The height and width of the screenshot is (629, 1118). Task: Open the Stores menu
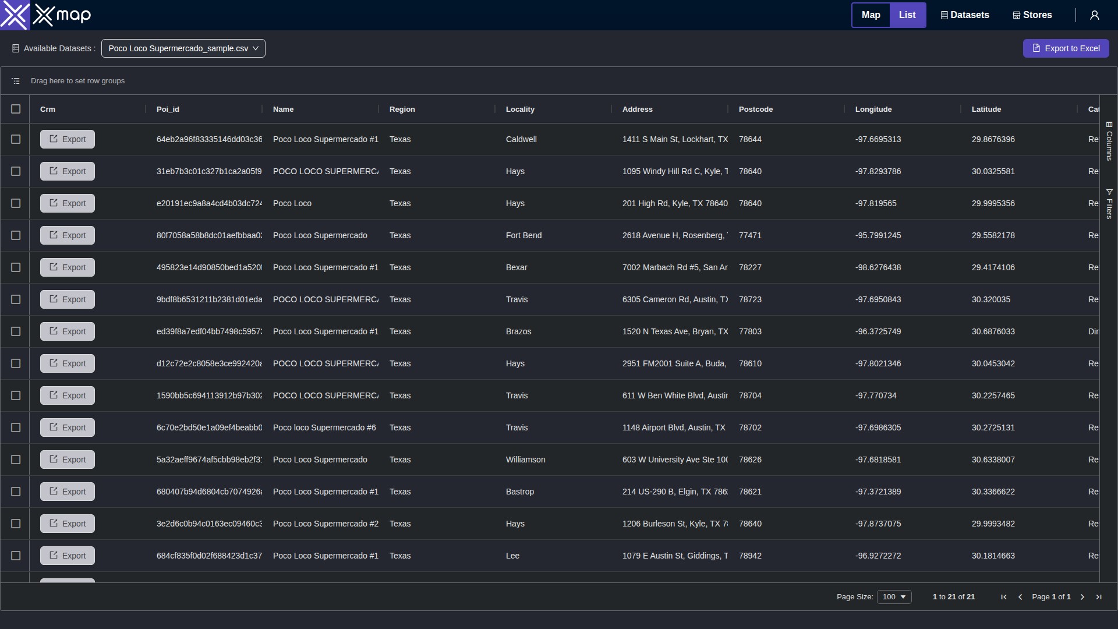[x=1032, y=15]
